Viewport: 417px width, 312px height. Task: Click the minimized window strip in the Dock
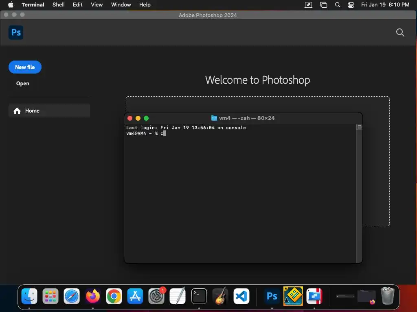[345, 296]
